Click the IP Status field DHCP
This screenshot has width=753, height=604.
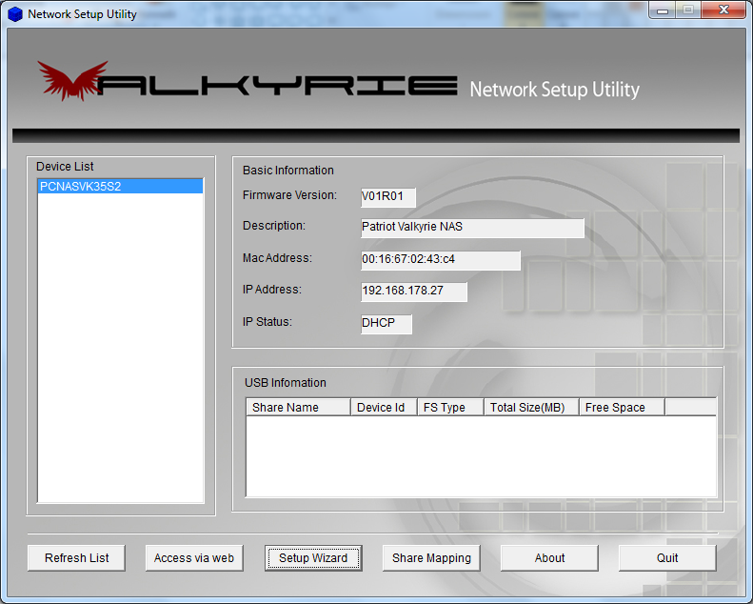tap(386, 324)
